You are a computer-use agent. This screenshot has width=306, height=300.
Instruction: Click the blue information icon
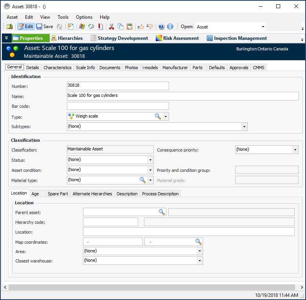tap(170, 27)
